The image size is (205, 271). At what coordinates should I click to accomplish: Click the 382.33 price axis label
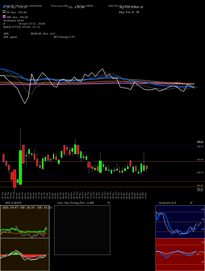[x=200, y=160]
